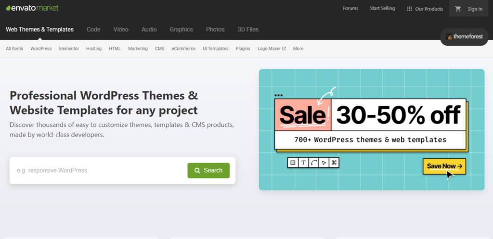Open the eCommerce submenu item
Viewport: 493px width, 239px height.
pos(183,49)
